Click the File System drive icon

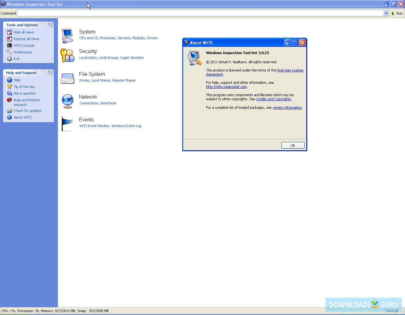coord(67,78)
